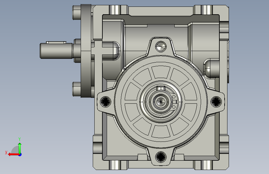
Task: Click the red X axis arrow of triad
Action: click(x=13, y=154)
